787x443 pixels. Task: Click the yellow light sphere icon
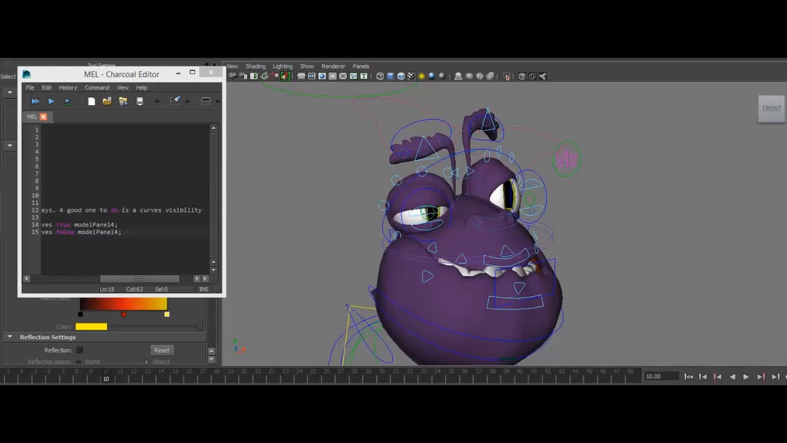421,76
